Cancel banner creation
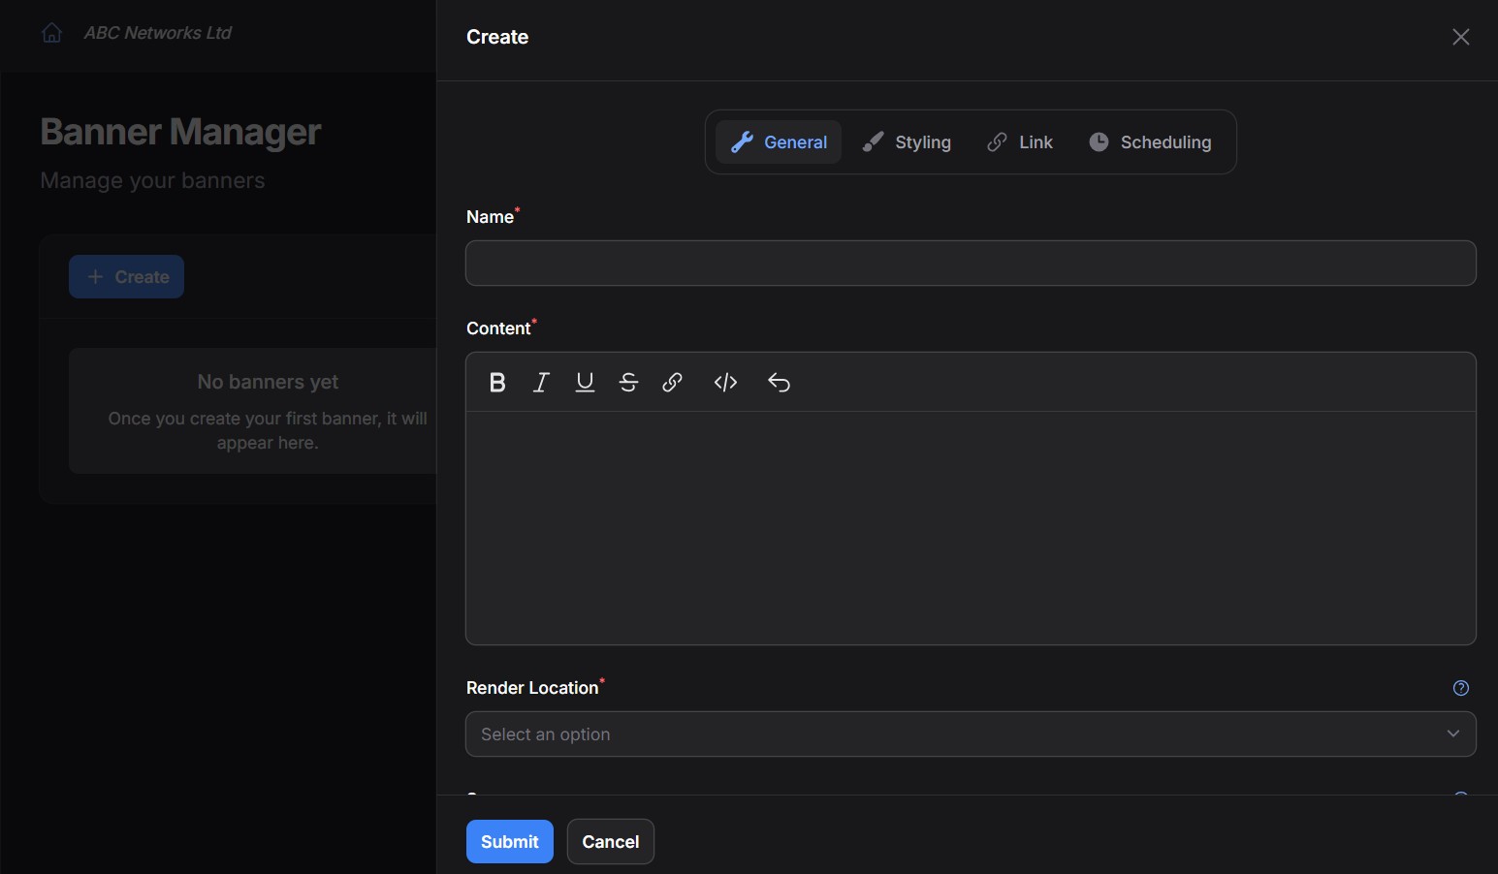 610,841
